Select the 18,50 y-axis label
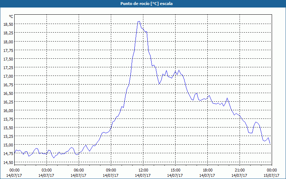Image resolution: width=286 pixels, height=179 pixels. point(8,24)
